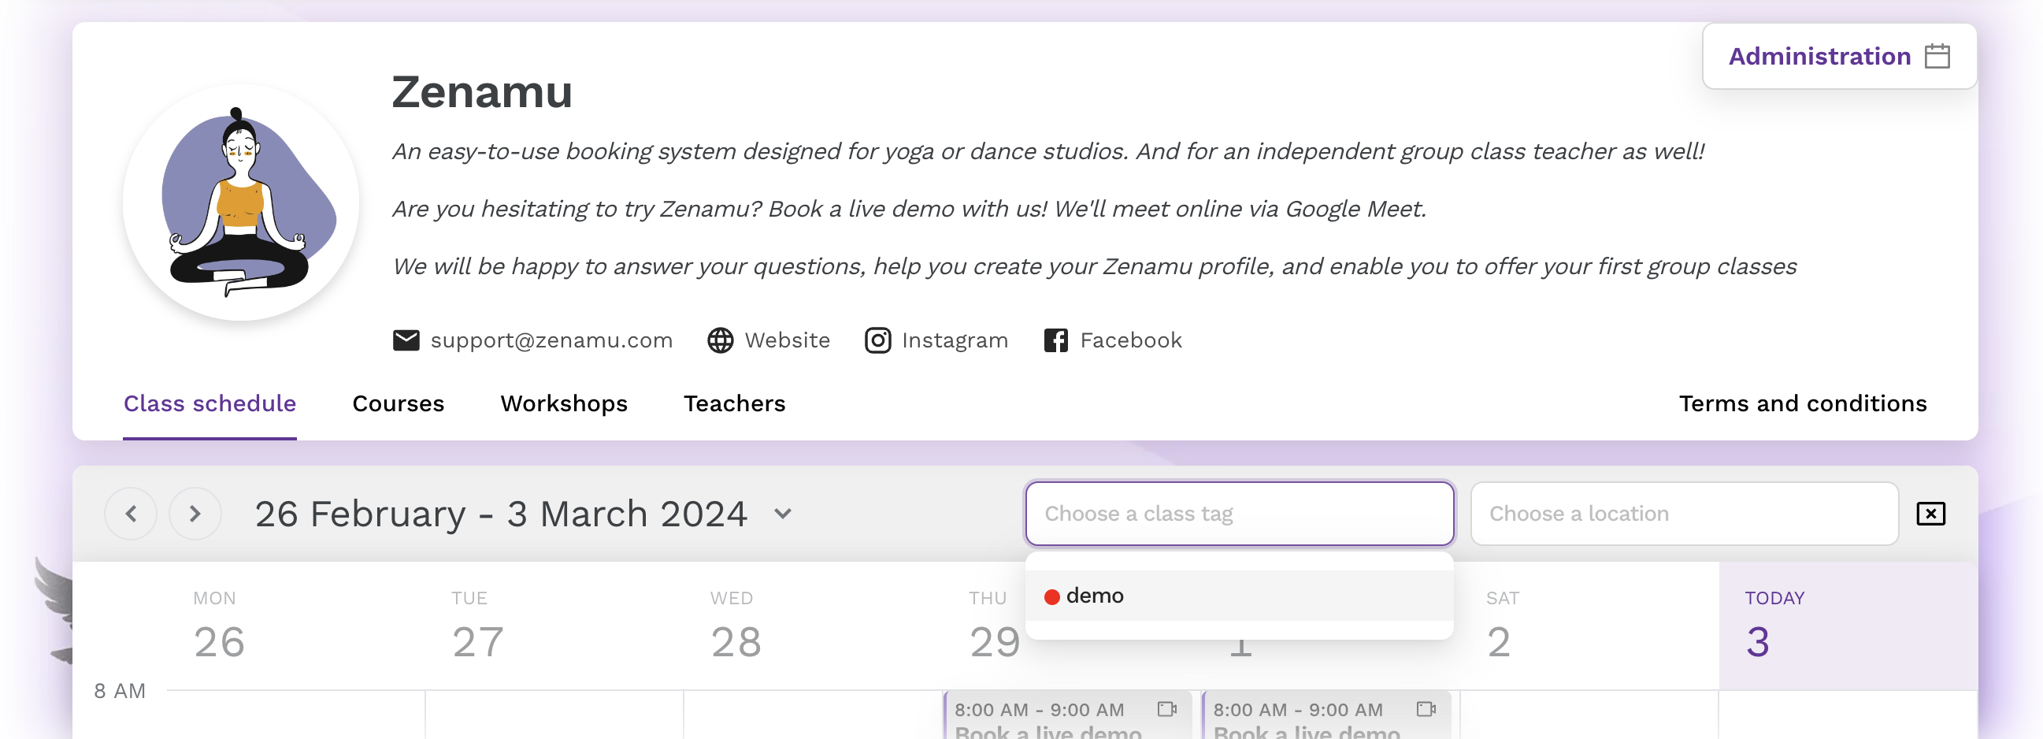Open the Choose a location dropdown

pos(1684,514)
